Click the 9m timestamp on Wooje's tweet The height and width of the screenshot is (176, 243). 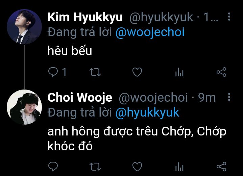point(207,98)
